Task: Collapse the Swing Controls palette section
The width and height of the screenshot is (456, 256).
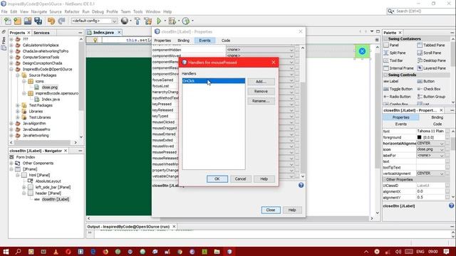Action: point(385,75)
